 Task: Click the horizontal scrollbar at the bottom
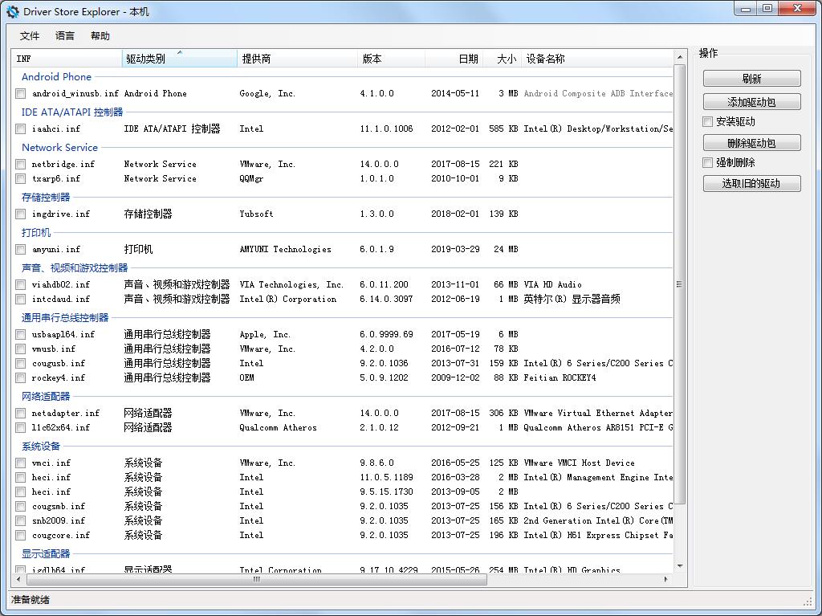[257, 578]
